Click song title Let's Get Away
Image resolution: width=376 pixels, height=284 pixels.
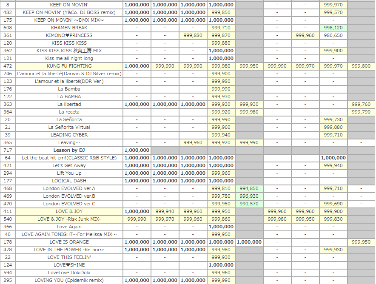click(69, 166)
